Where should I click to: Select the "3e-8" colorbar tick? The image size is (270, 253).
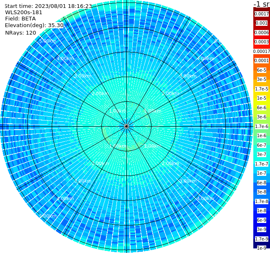(262, 192)
